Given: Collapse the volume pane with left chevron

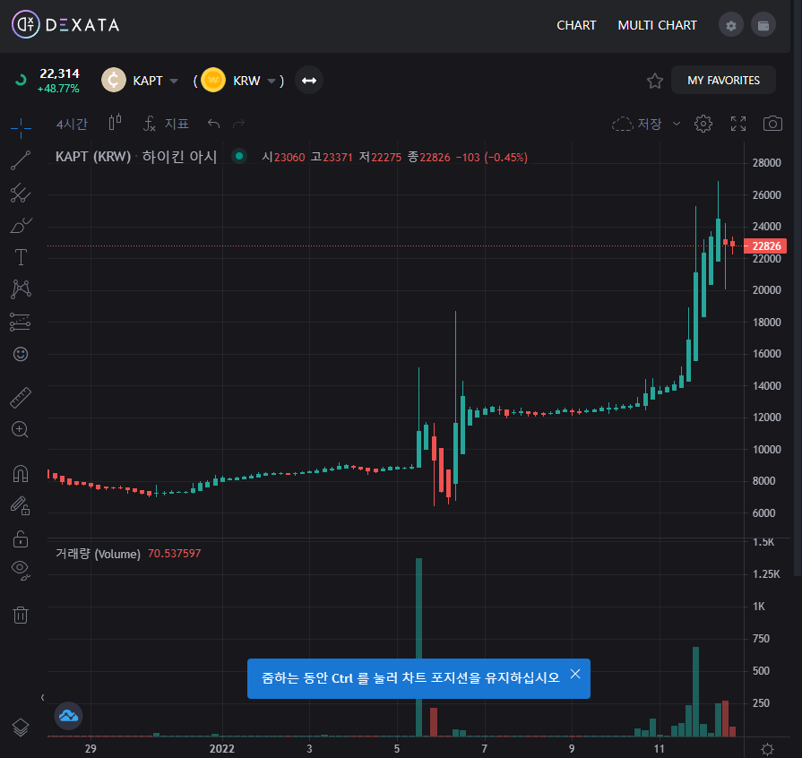Looking at the screenshot, I should click(42, 697).
